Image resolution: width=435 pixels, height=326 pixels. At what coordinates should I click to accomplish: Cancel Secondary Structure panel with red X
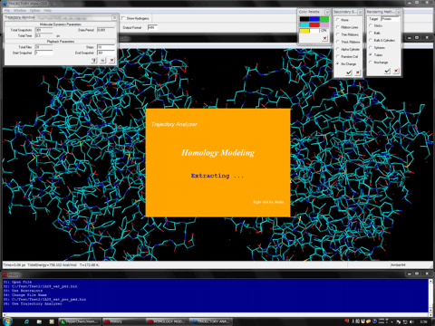(x=358, y=72)
